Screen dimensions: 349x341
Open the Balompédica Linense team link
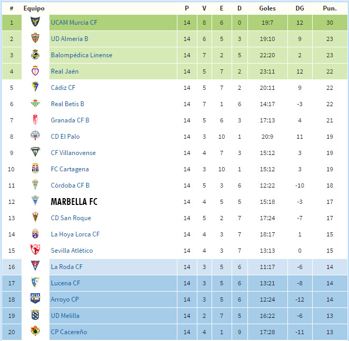click(82, 55)
